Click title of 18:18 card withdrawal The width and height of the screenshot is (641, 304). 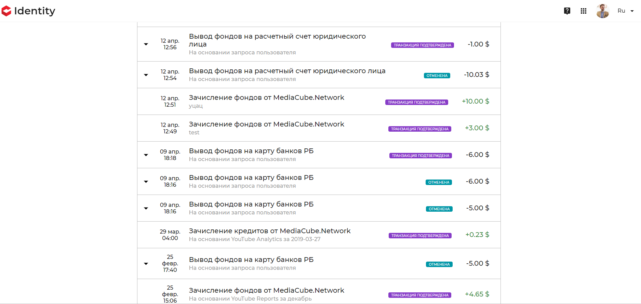click(x=251, y=151)
